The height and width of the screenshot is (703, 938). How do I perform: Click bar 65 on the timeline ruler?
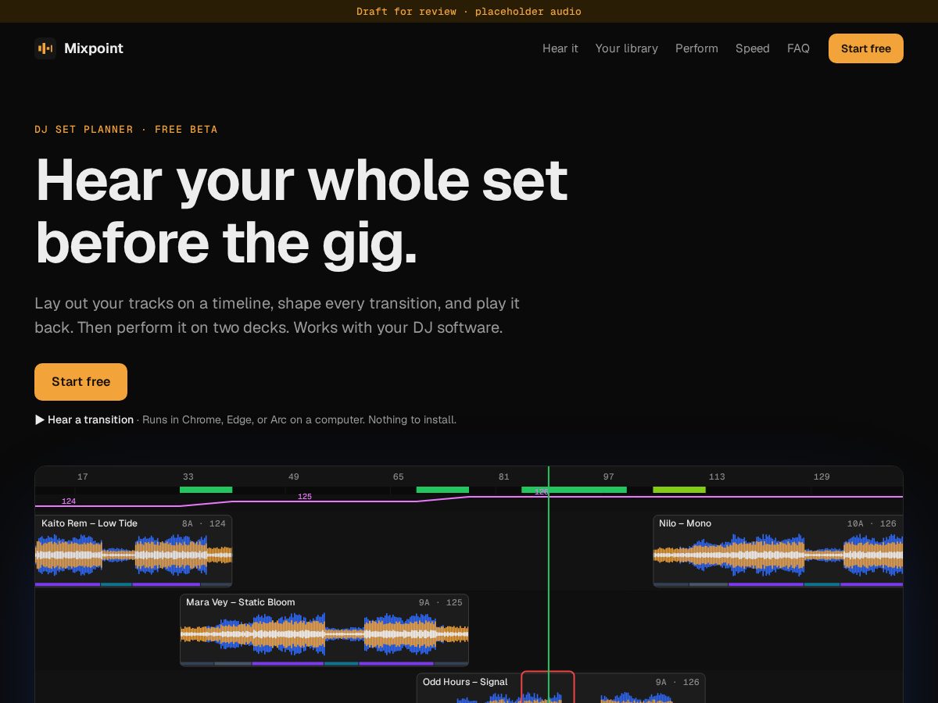coord(399,476)
